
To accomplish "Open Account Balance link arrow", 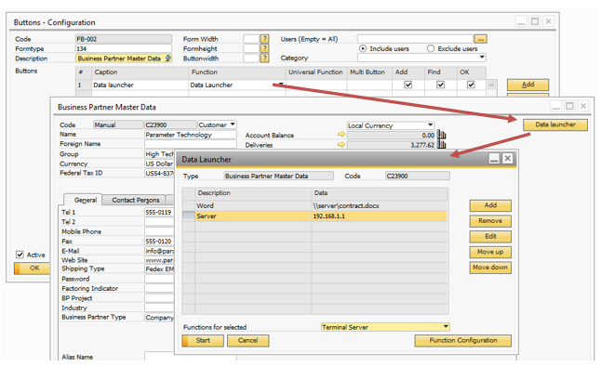I will click(341, 135).
